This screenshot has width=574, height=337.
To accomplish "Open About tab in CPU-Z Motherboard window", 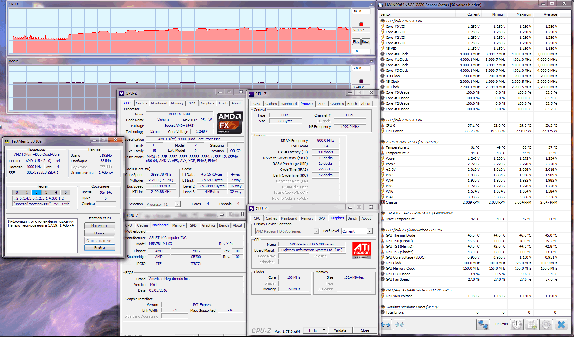I will (238, 225).
